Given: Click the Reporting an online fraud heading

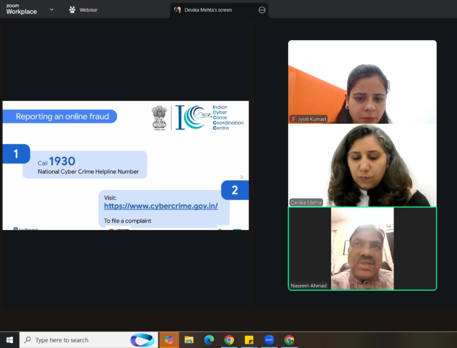Looking at the screenshot, I should click(x=62, y=116).
